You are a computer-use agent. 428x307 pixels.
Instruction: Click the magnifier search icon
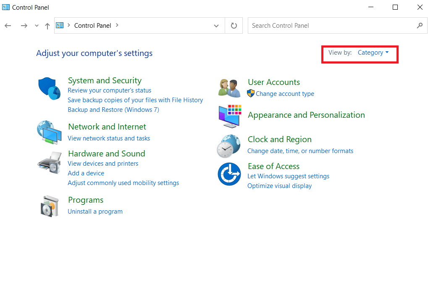click(x=420, y=25)
